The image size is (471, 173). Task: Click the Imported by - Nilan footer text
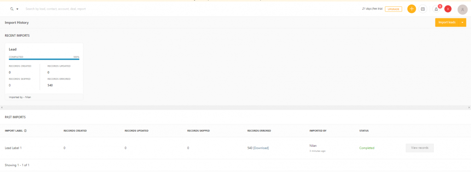click(20, 97)
